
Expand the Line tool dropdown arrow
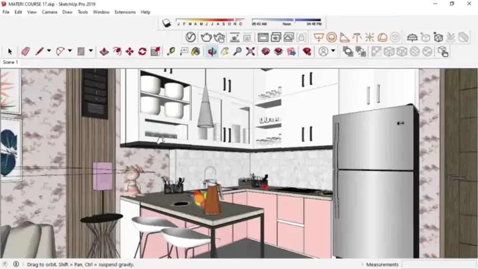(49, 52)
